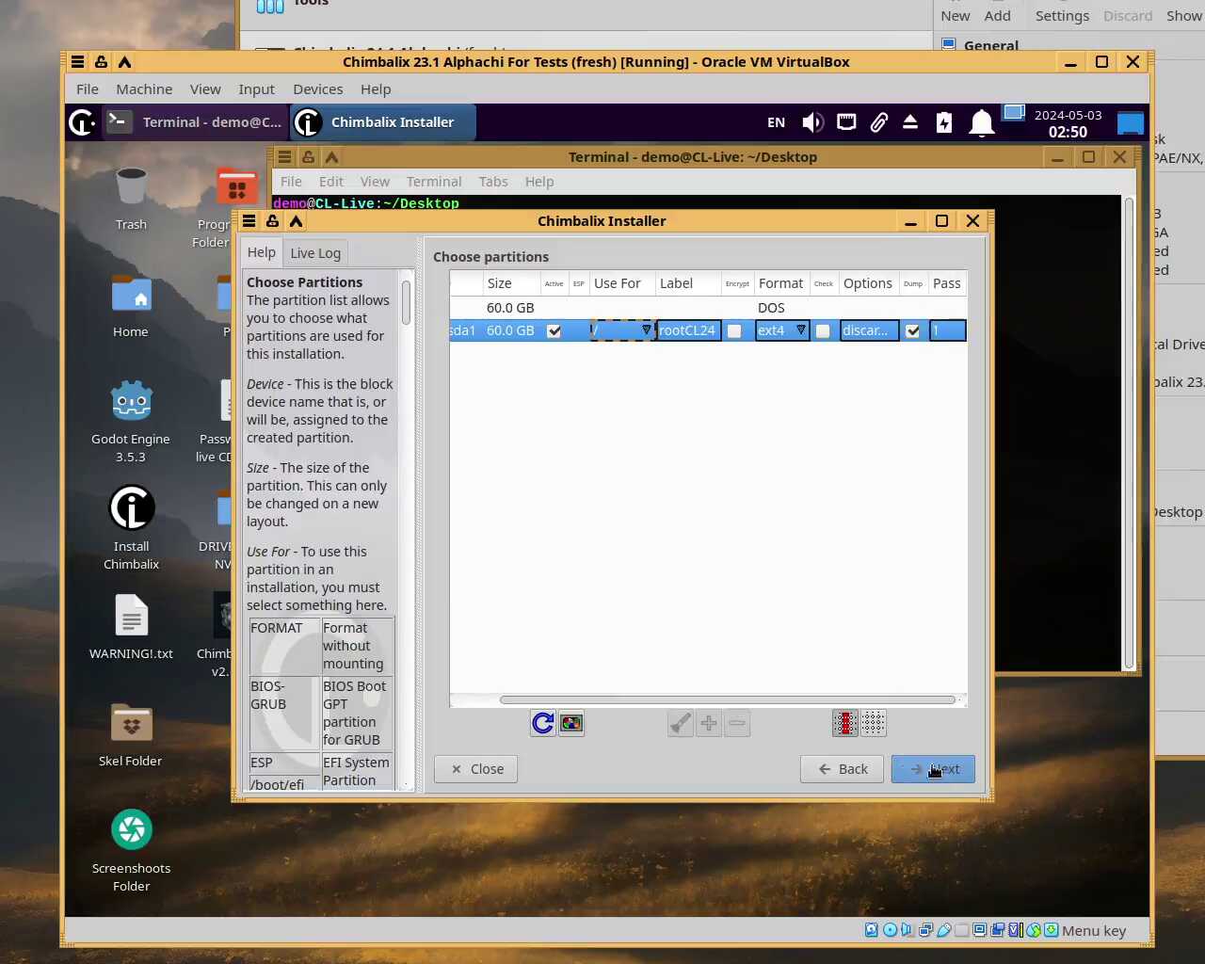Switch to the Live Log tab
This screenshot has height=964, width=1205.
coord(315,253)
